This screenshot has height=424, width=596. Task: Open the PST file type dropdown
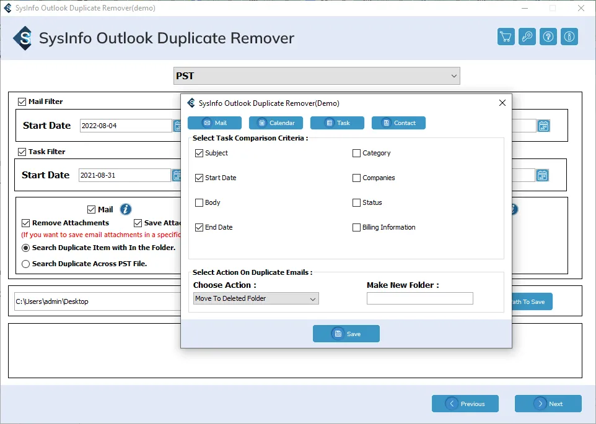click(317, 76)
